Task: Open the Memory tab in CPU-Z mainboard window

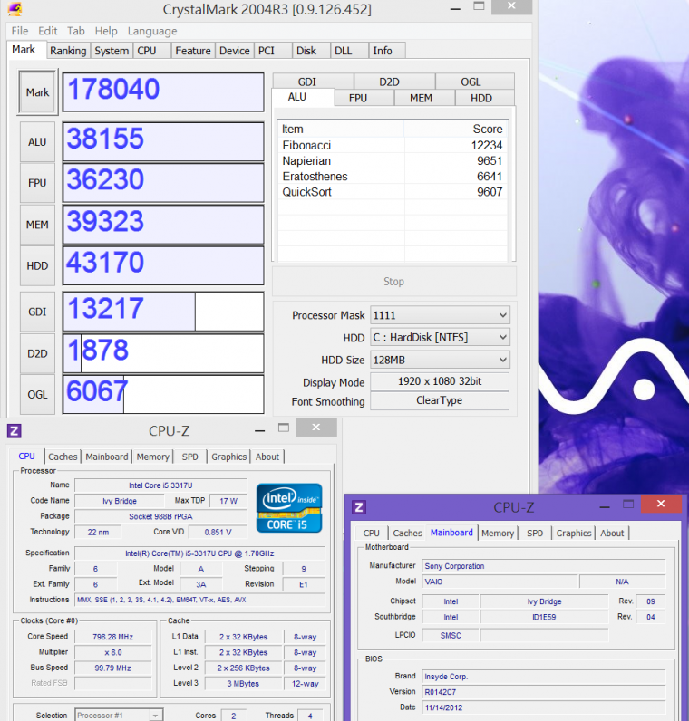Action: pyautogui.click(x=498, y=533)
